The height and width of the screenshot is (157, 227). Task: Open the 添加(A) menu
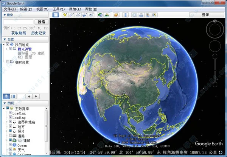click(75, 9)
